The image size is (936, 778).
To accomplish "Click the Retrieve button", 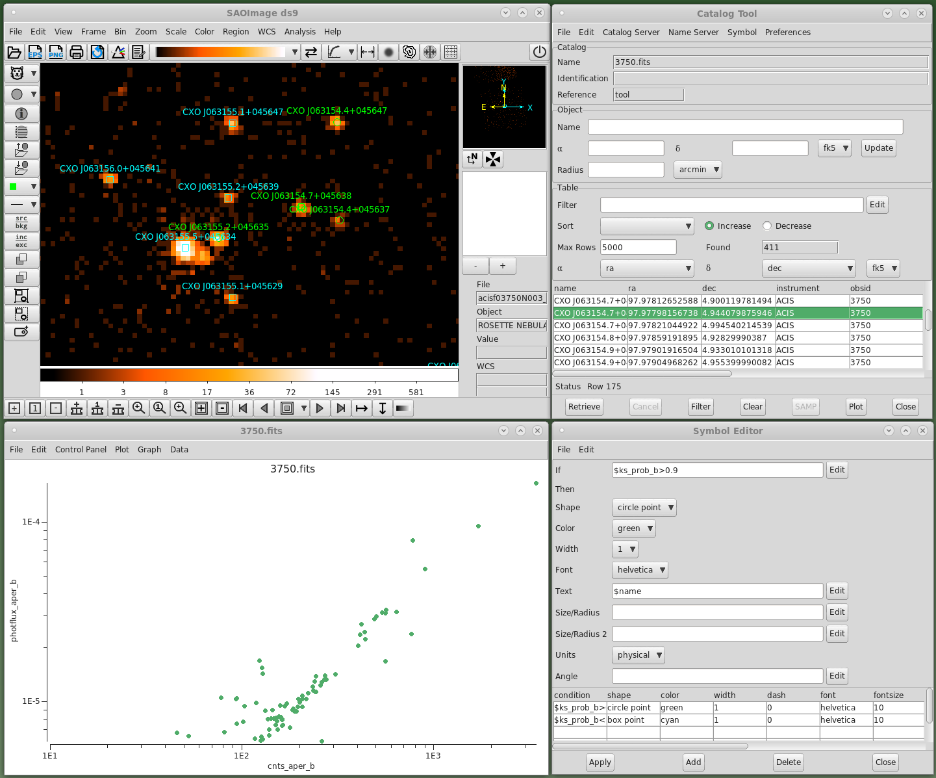I will point(584,407).
